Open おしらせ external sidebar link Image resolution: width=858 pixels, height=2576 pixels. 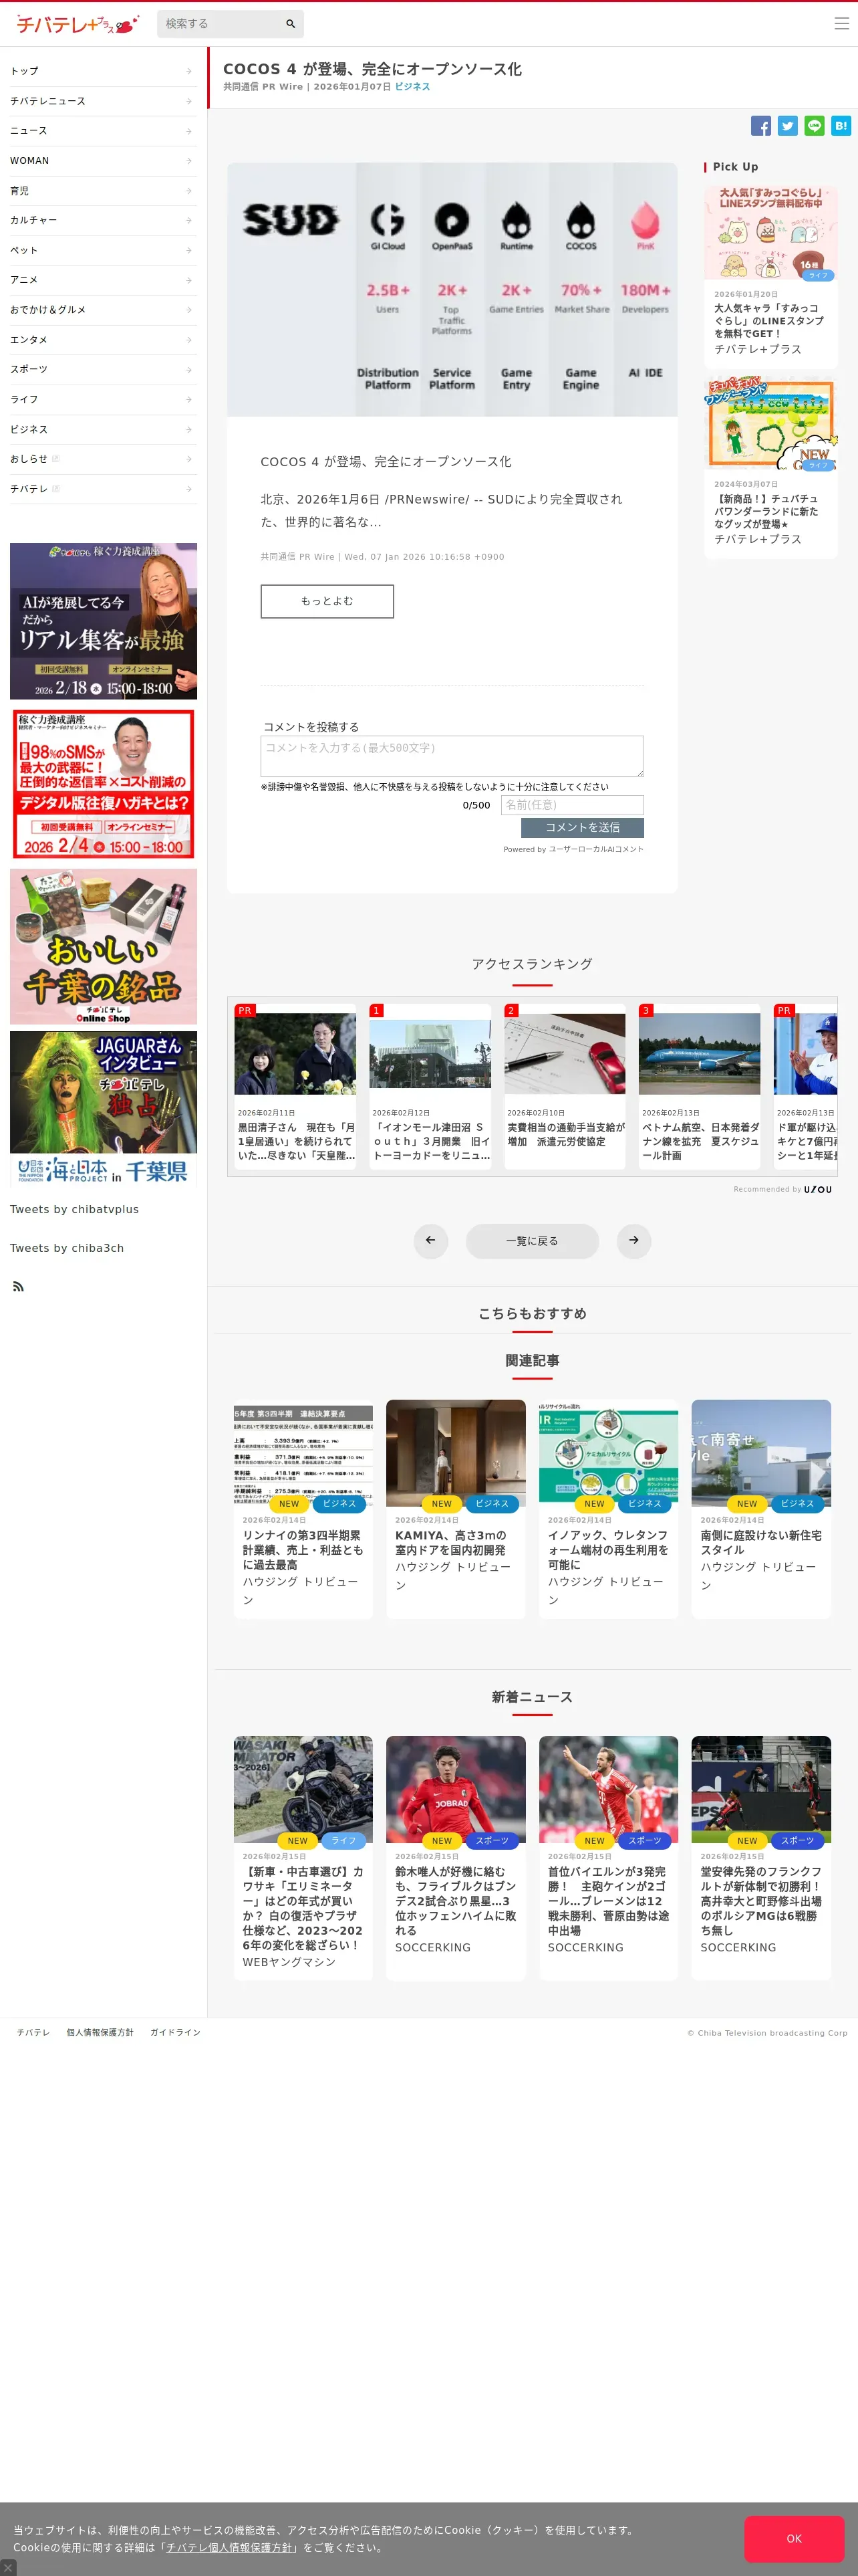click(x=103, y=459)
